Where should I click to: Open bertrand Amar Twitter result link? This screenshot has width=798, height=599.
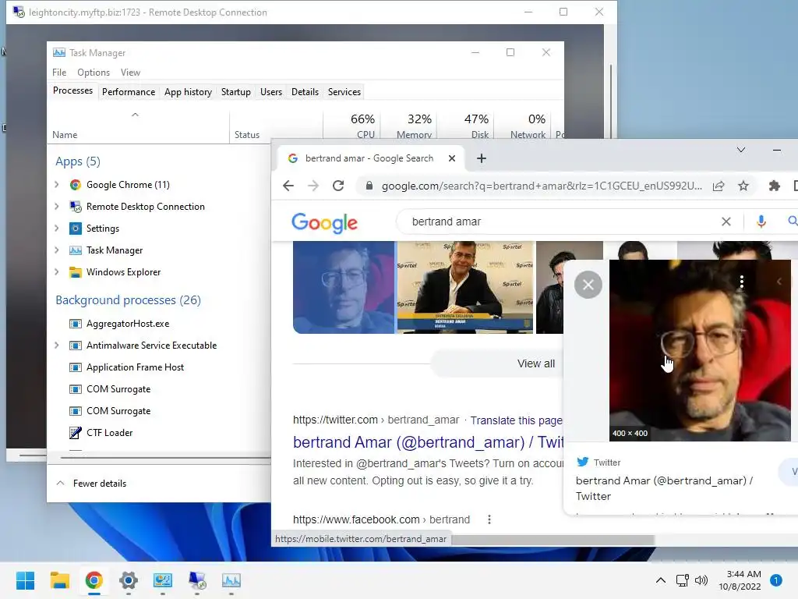[x=428, y=442]
